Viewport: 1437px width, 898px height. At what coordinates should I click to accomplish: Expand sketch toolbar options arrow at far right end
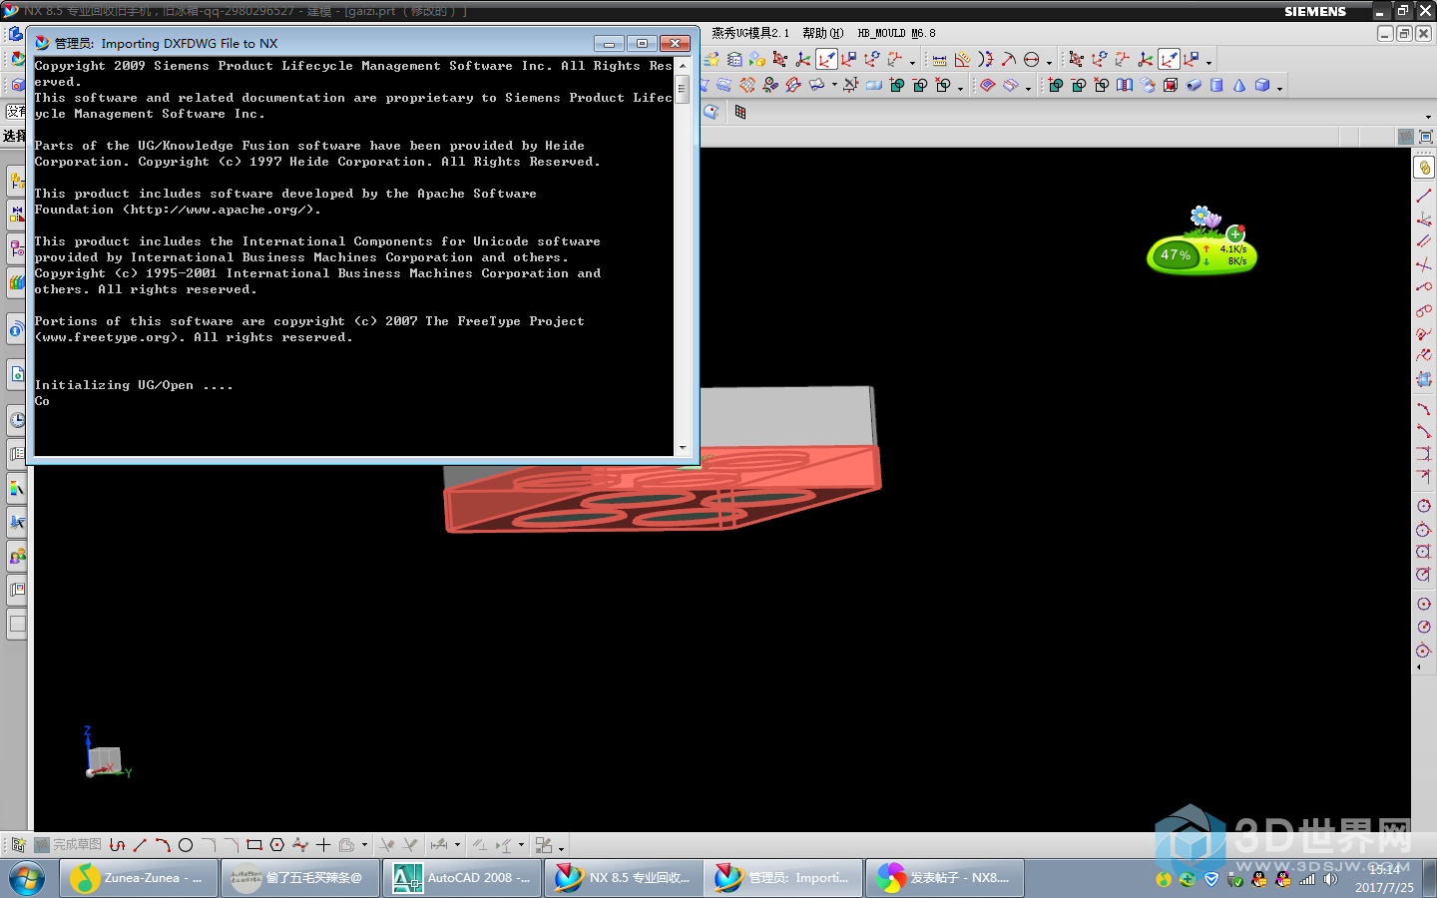pos(561,848)
